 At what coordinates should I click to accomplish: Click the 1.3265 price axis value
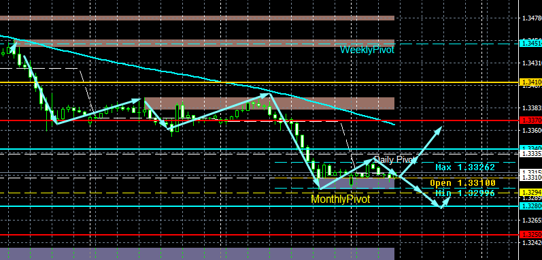[532, 221]
